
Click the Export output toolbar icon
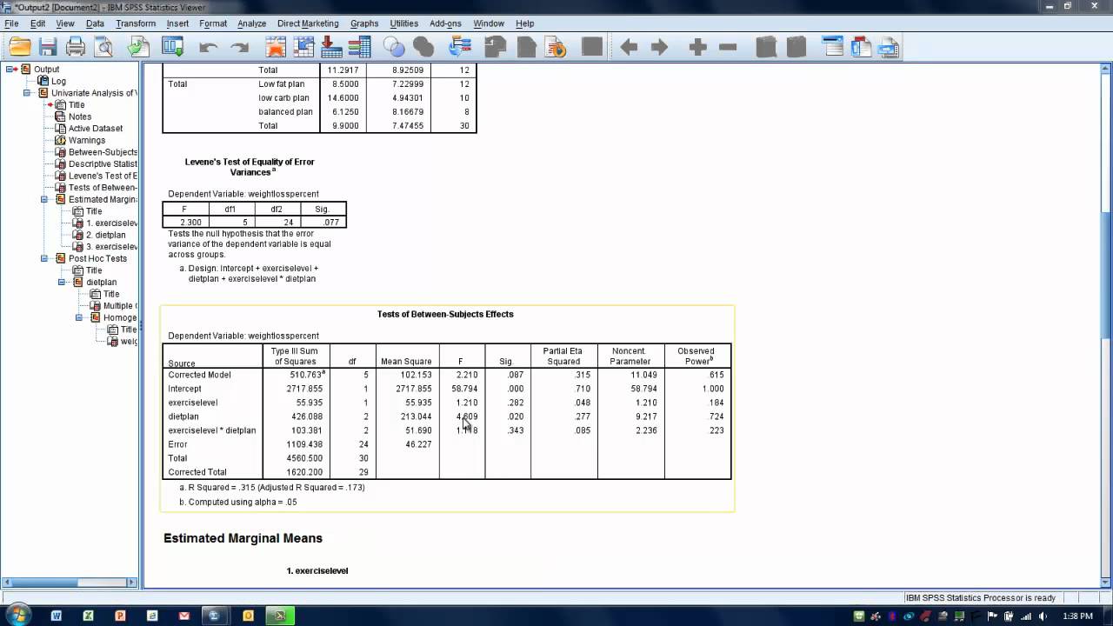pos(139,47)
